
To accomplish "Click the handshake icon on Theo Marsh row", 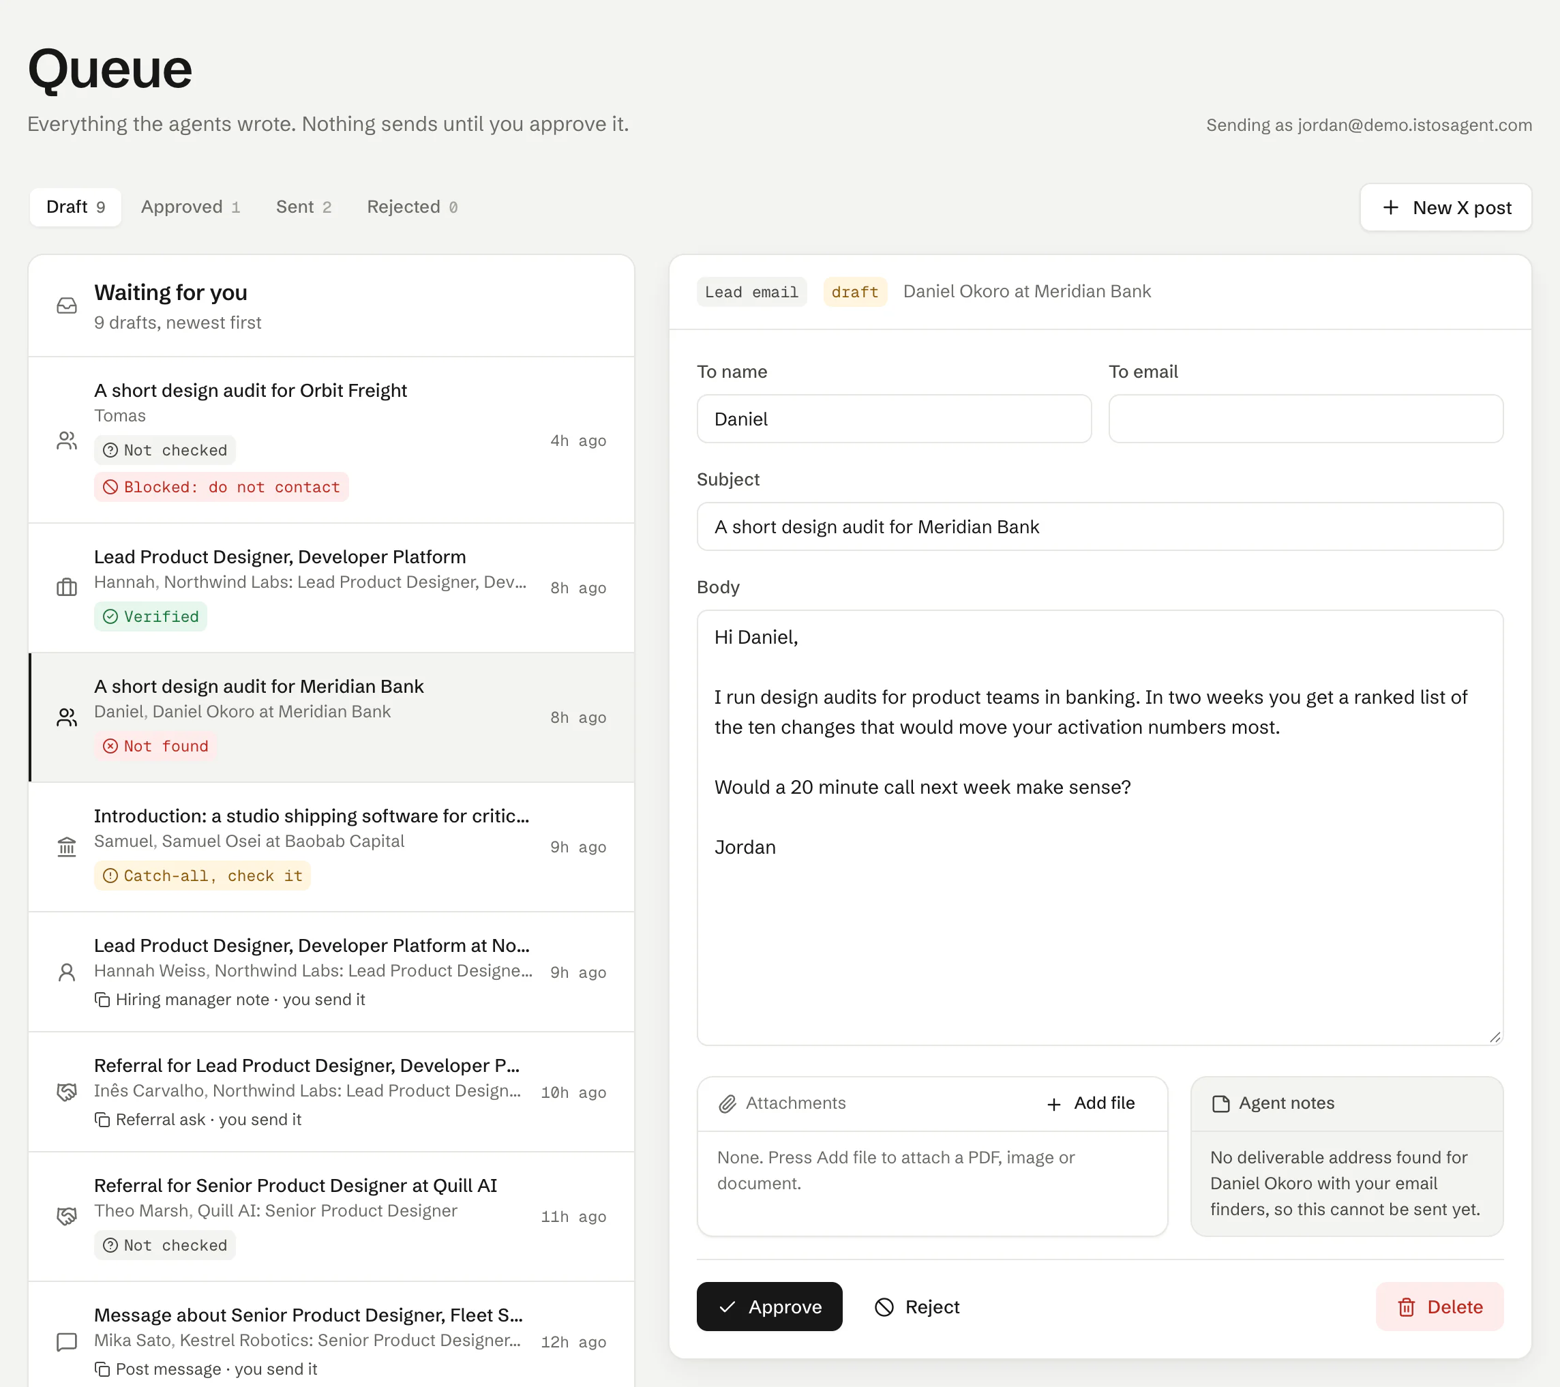I will [x=67, y=1216].
